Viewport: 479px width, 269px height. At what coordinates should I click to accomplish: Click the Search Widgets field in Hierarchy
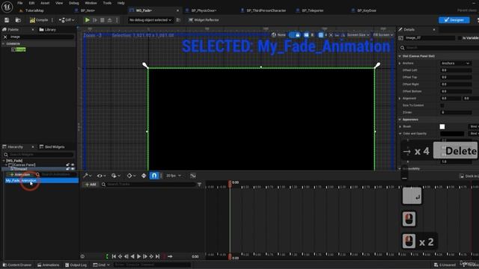pos(38,155)
